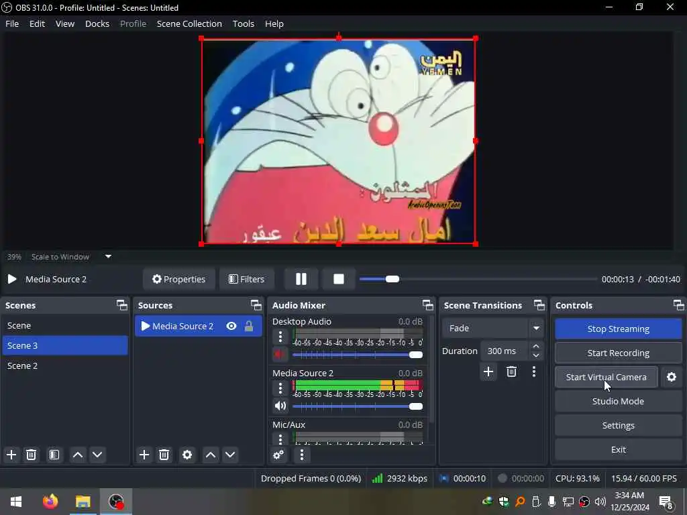Remove selected scene with trash icon
The image size is (687, 515).
pos(31,455)
